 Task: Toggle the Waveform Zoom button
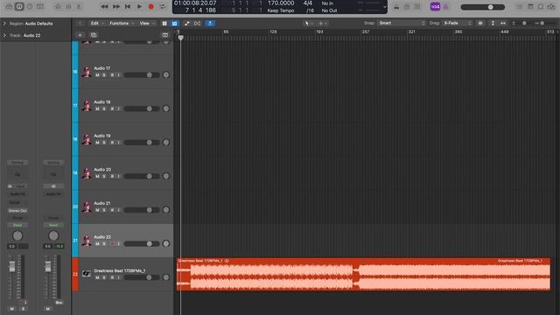tap(480, 24)
